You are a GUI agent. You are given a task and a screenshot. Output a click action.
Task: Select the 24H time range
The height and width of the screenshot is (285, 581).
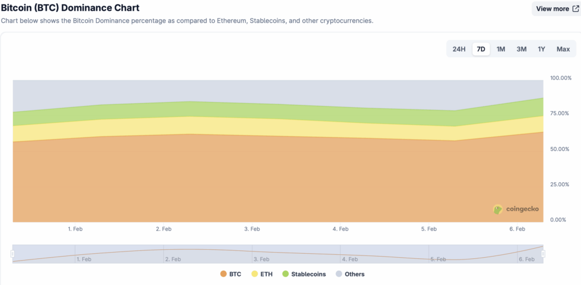(x=459, y=49)
